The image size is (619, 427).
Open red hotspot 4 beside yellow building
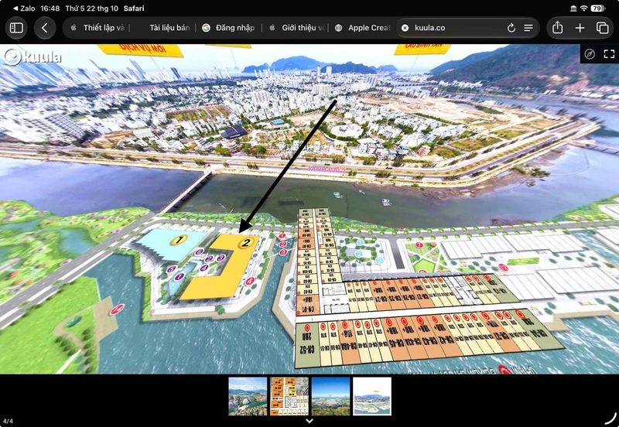point(250,282)
